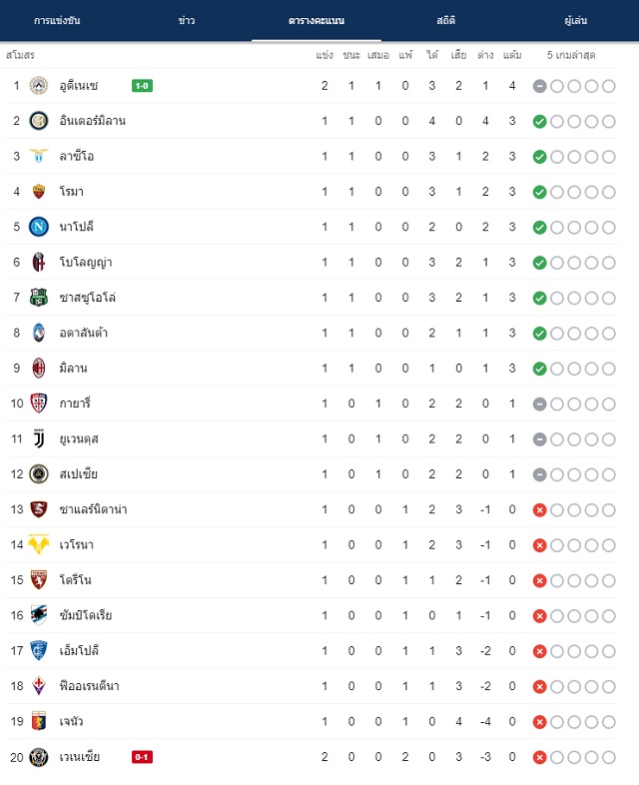
Task: Click the green win checkmark for Lazio
Action: tap(539, 157)
